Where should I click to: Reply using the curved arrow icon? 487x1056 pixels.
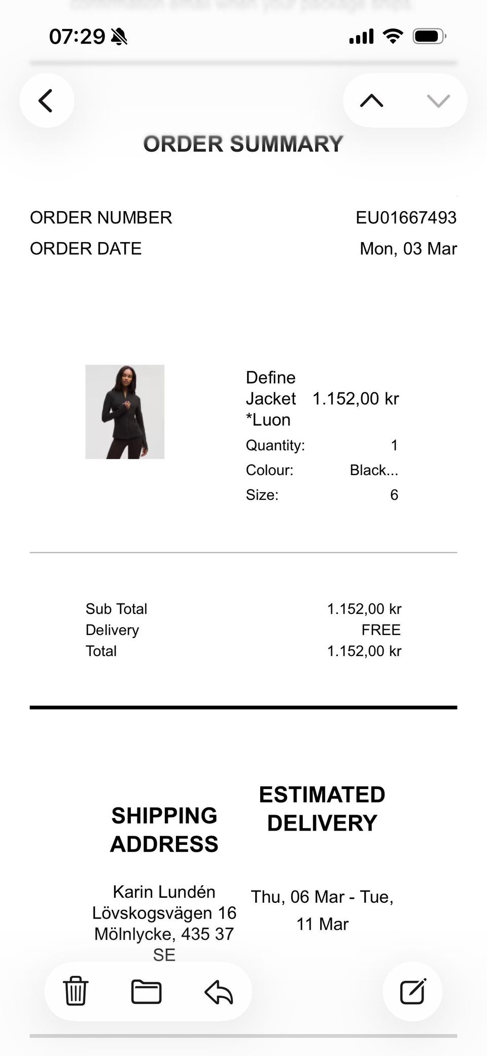coord(219,992)
